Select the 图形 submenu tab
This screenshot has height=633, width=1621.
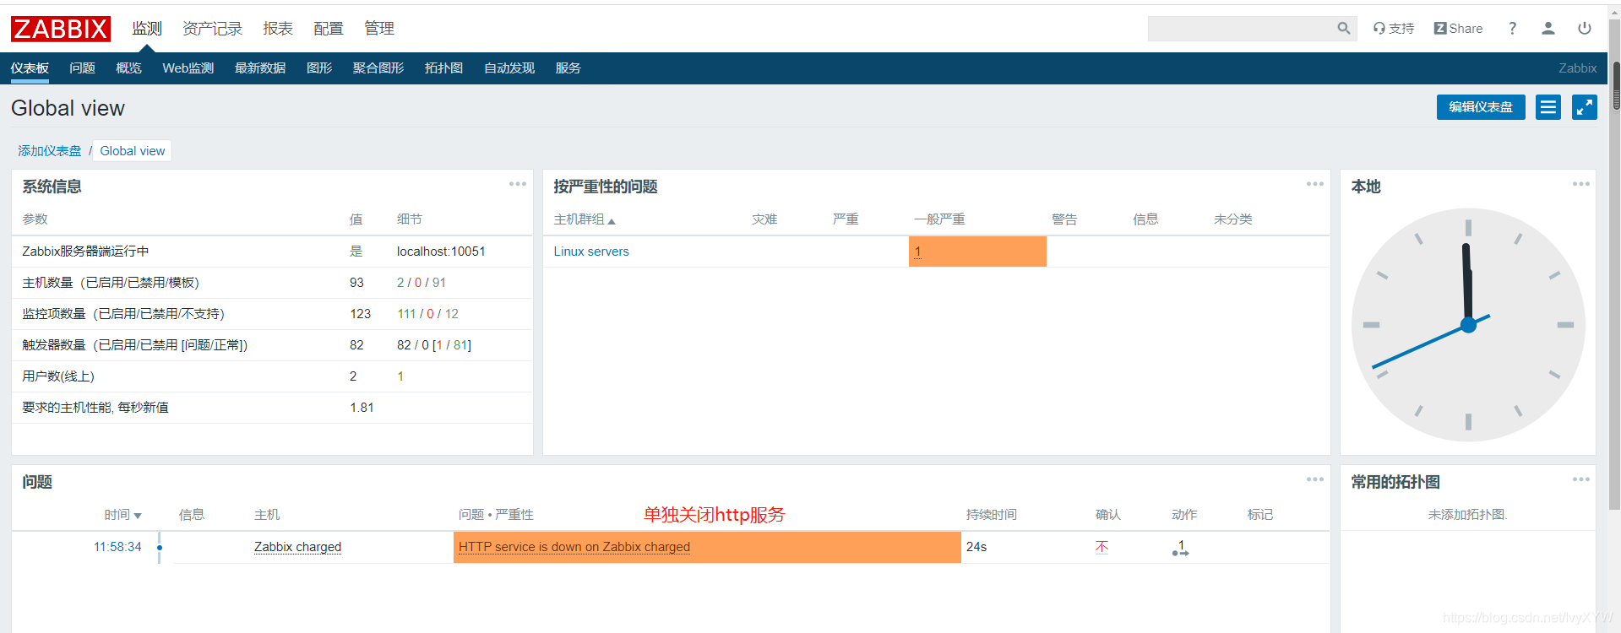coord(319,68)
